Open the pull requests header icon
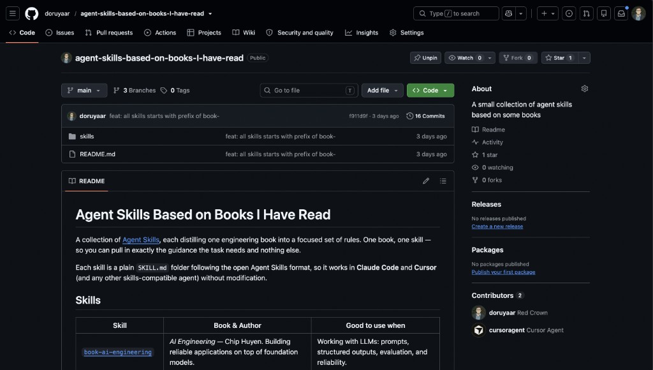This screenshot has height=370, width=653. (x=587, y=13)
